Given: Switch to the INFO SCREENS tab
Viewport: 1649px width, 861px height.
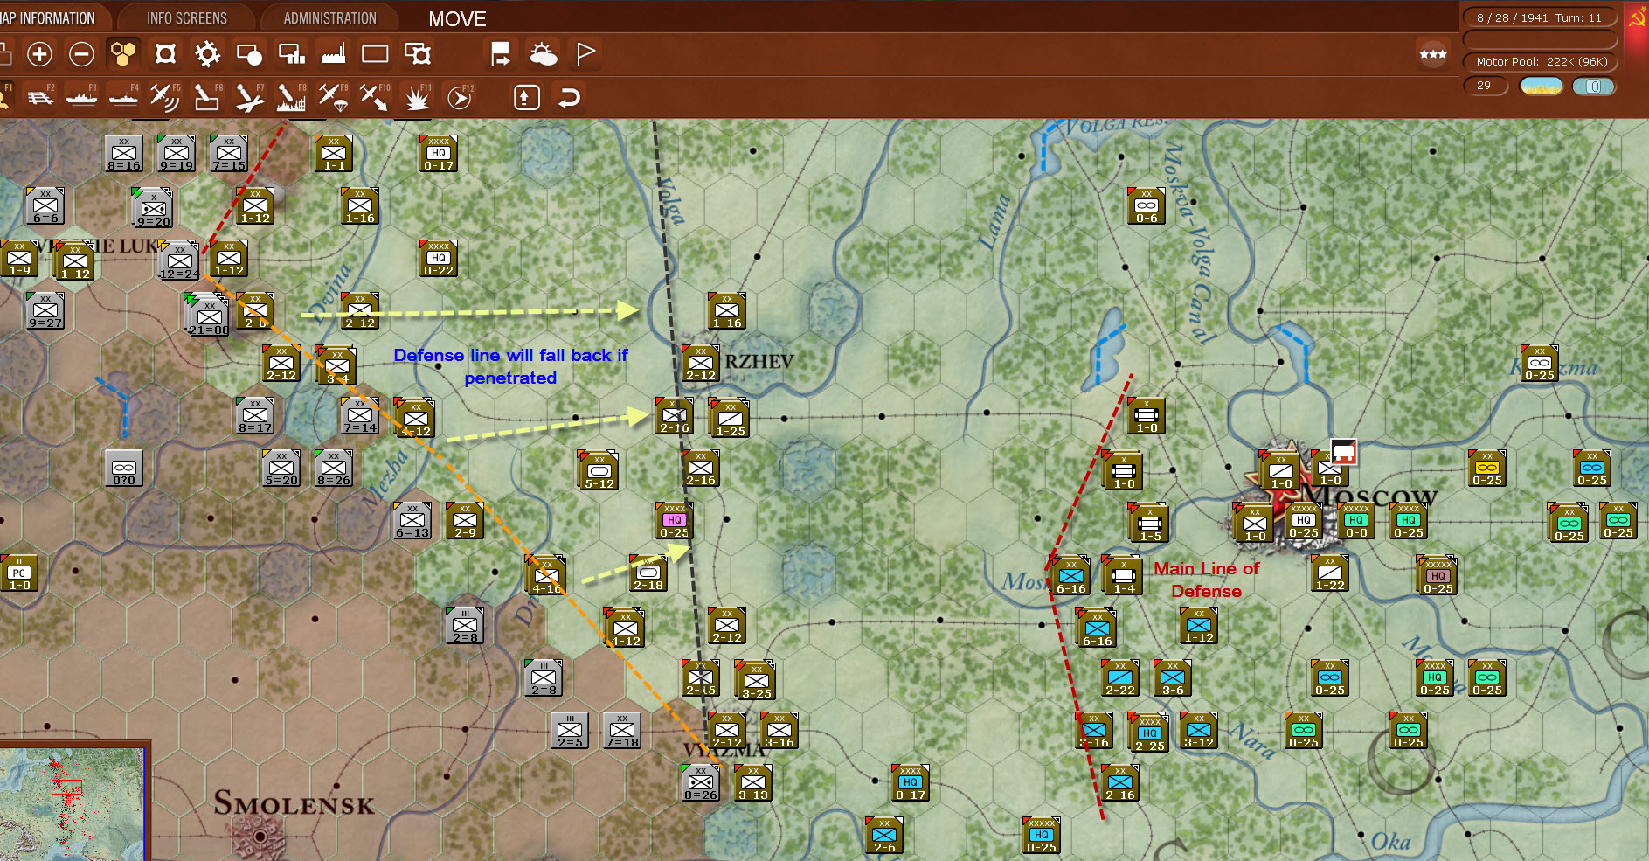Looking at the screenshot, I should 186,18.
